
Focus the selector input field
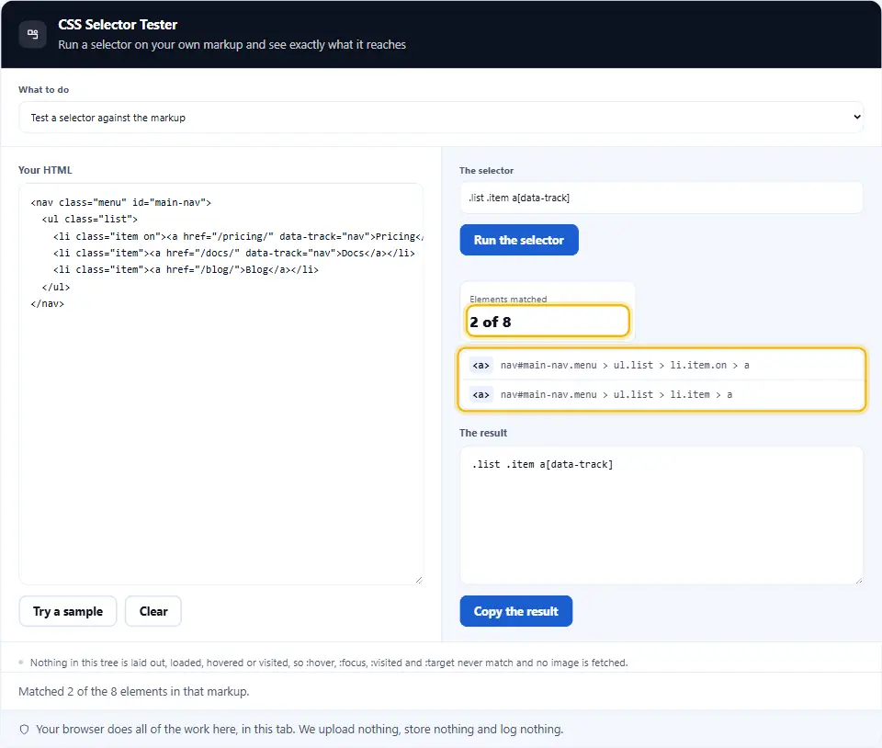(661, 198)
